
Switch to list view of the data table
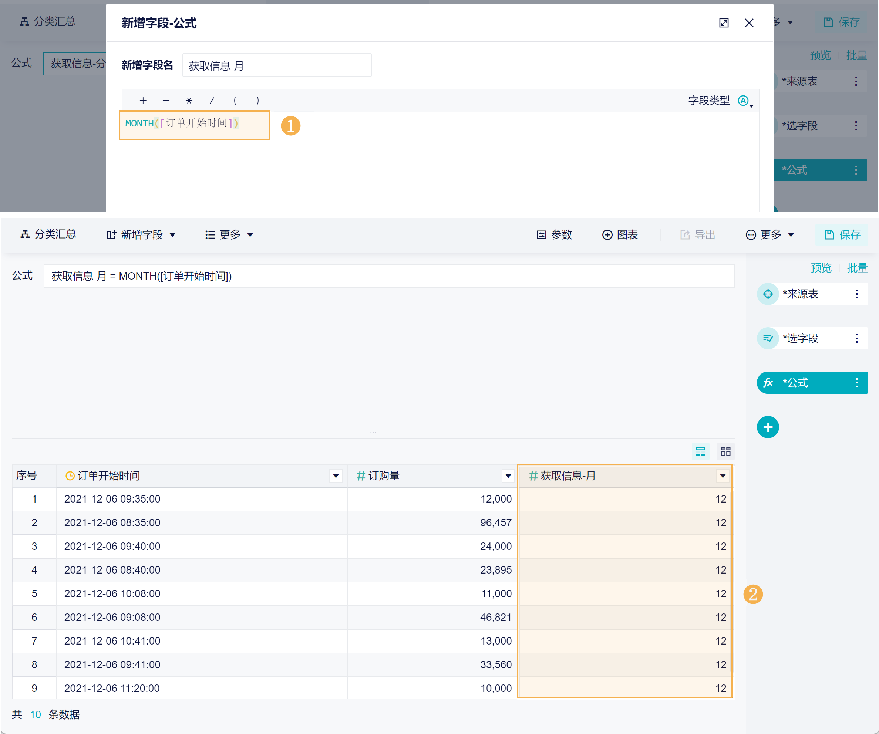click(700, 451)
